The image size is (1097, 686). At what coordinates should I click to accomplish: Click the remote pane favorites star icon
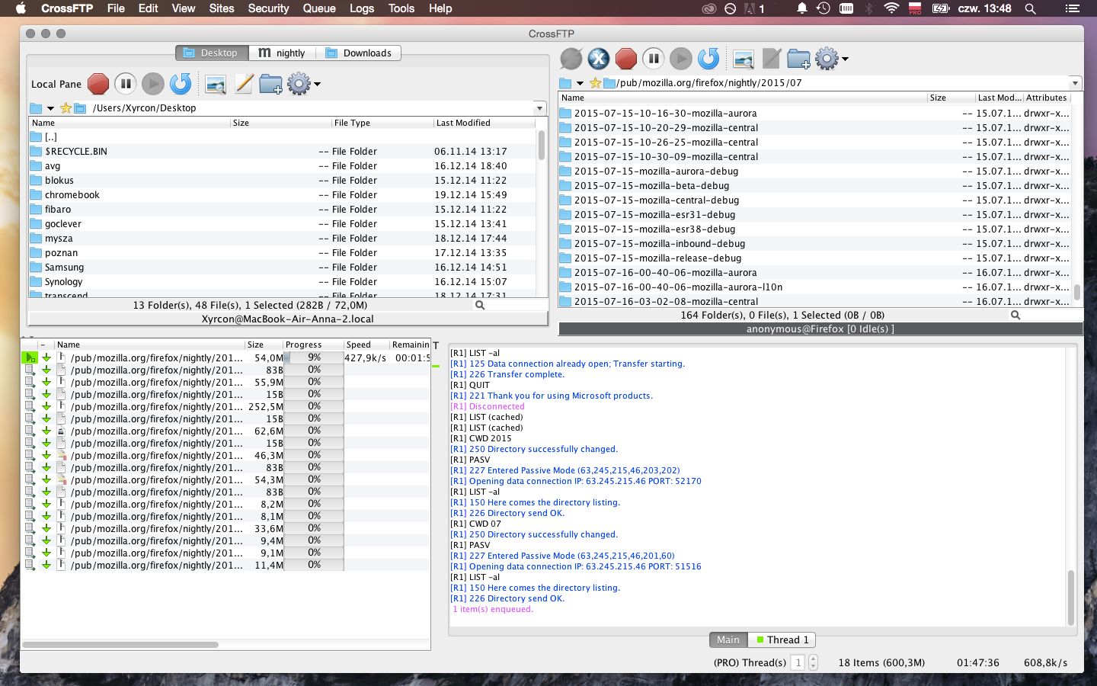pyautogui.click(x=595, y=83)
